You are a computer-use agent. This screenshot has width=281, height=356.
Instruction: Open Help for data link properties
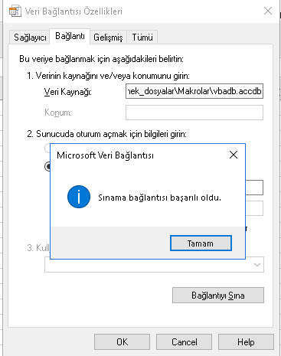point(246,341)
